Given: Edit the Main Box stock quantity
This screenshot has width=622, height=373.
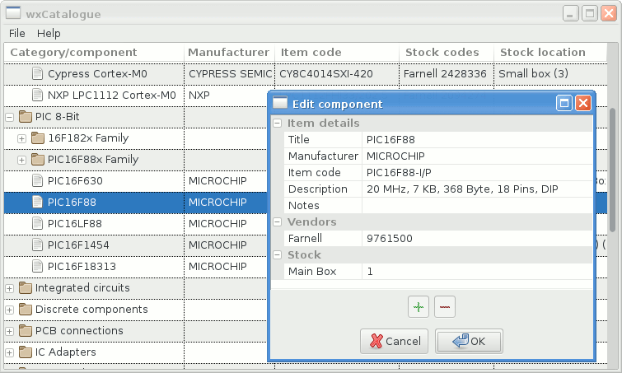Looking at the screenshot, I should coord(477,272).
